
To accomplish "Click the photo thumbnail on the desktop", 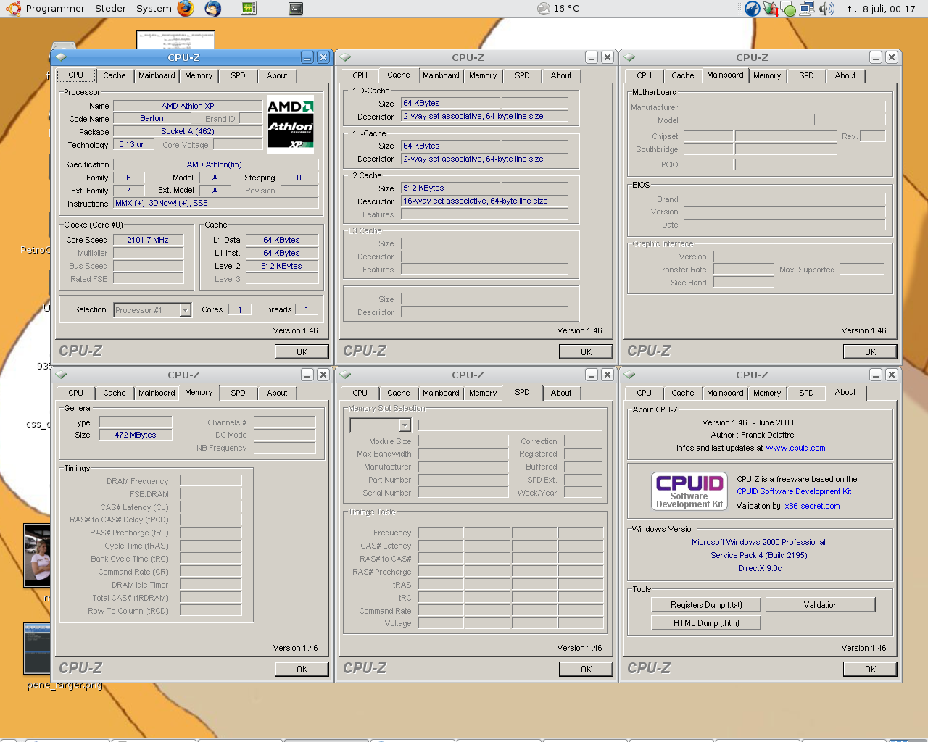I will pyautogui.click(x=36, y=555).
